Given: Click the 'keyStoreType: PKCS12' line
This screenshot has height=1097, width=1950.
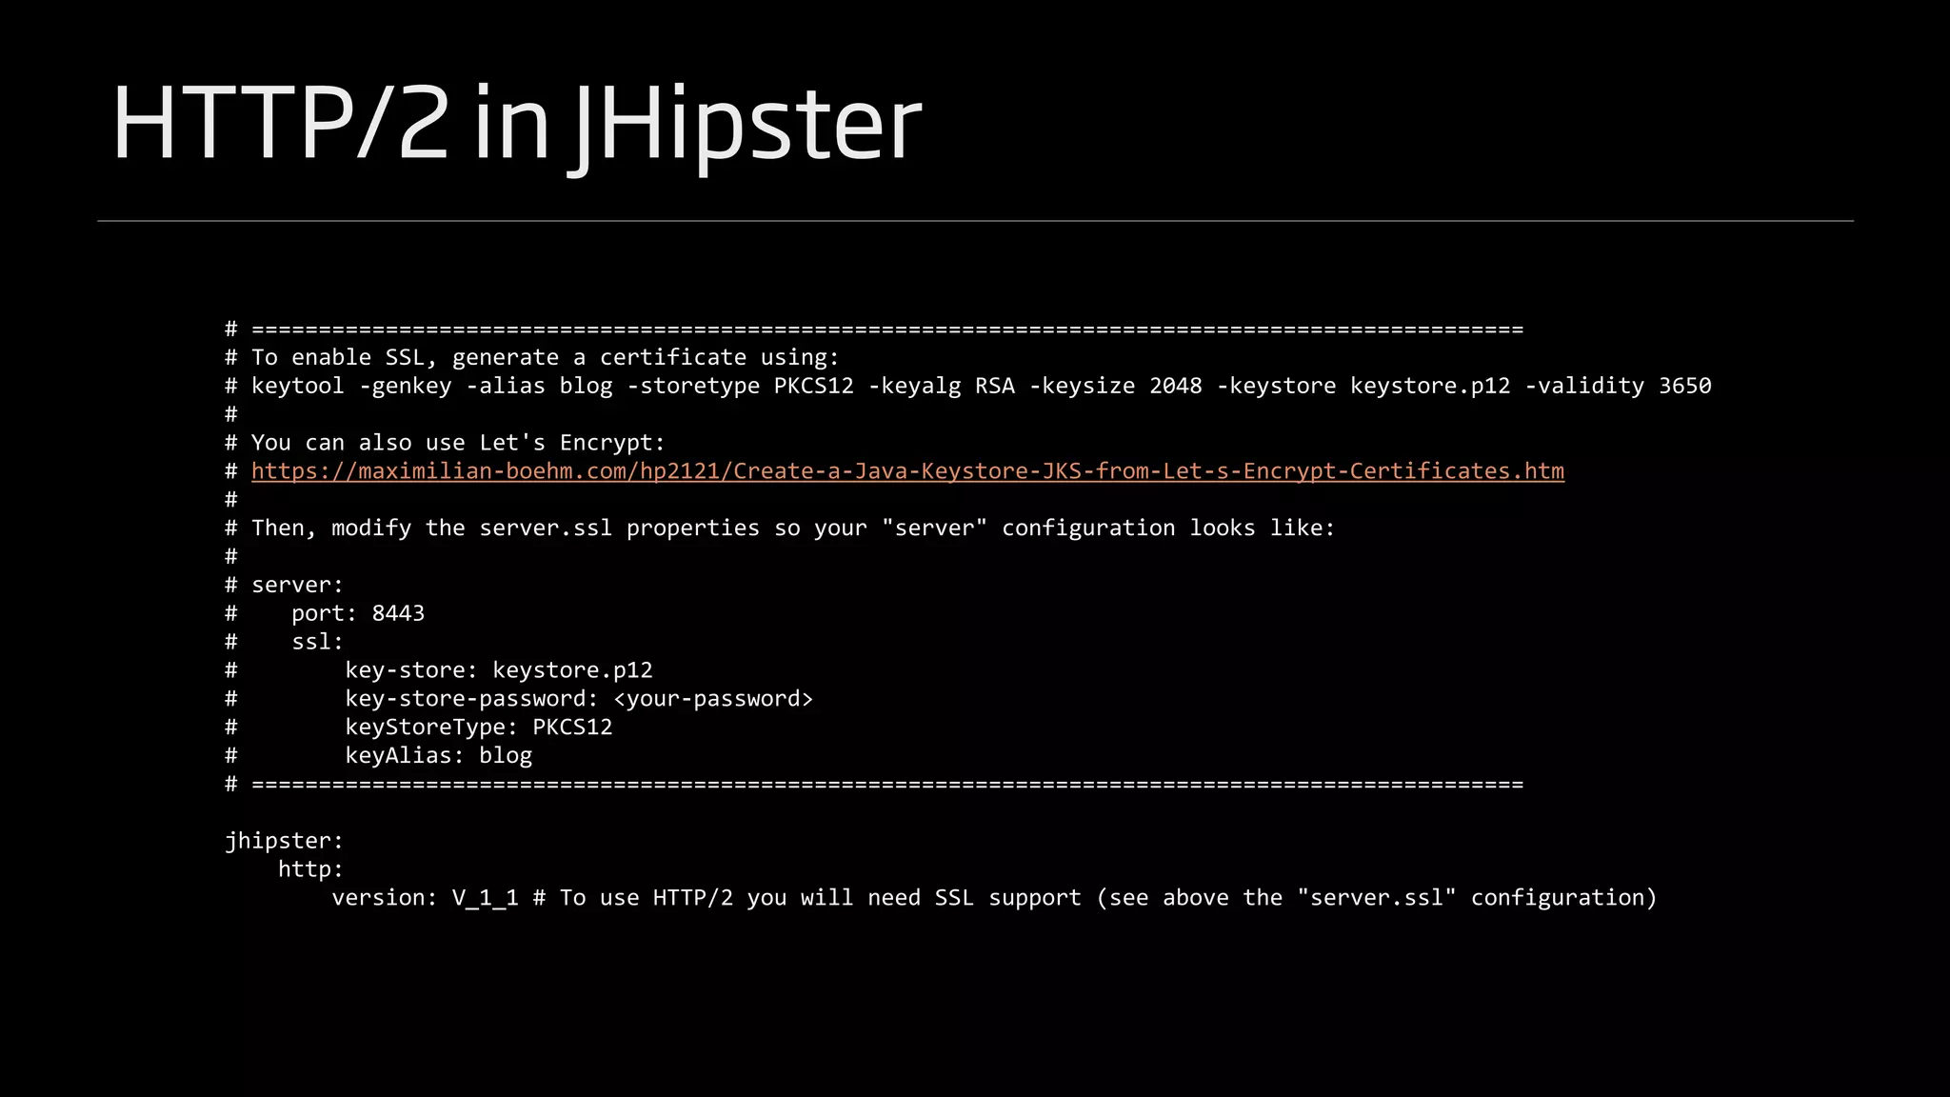Looking at the screenshot, I should pos(419,728).
